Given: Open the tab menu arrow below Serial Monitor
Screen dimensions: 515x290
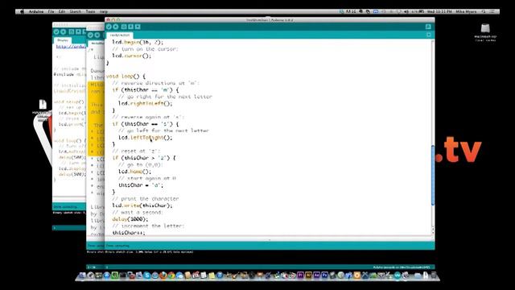Looking at the screenshot, I should click(x=429, y=35).
